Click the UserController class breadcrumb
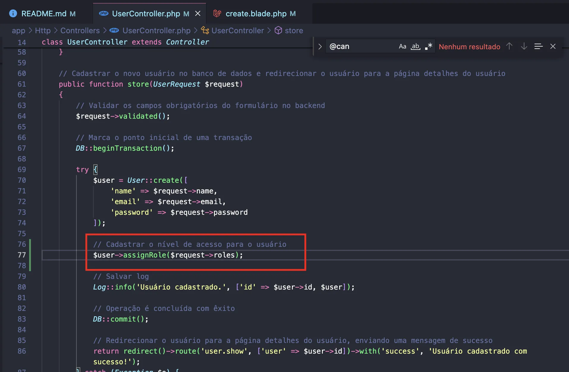 coord(238,31)
